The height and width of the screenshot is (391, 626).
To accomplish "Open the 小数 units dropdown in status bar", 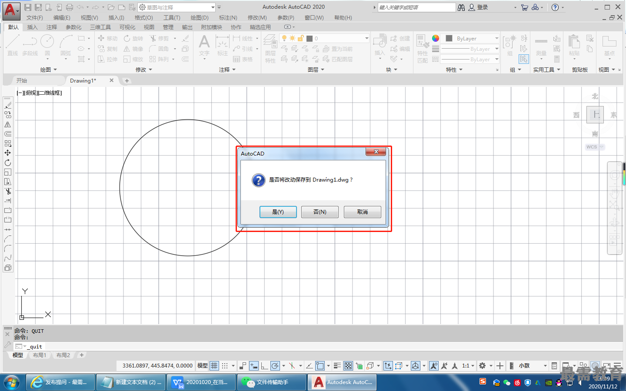I will tap(533, 366).
